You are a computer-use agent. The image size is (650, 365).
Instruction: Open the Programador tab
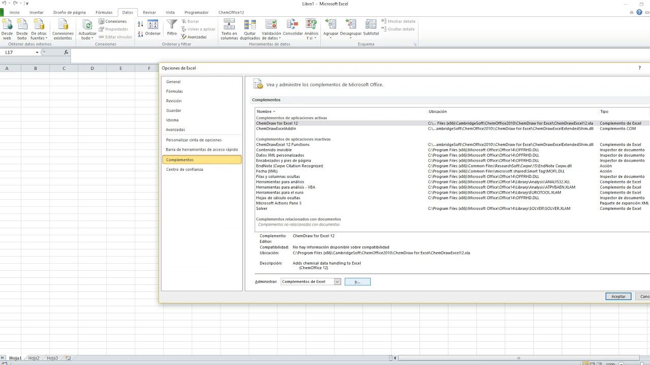[197, 12]
